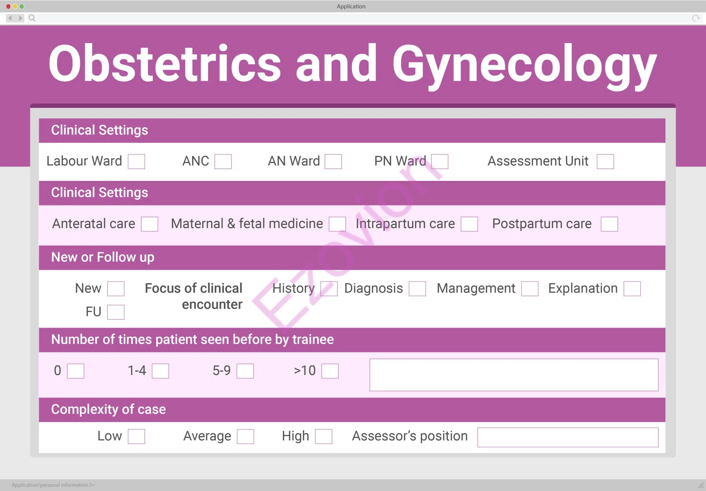Select the Assessment Unit checkbox
This screenshot has width=706, height=491.
(x=605, y=162)
